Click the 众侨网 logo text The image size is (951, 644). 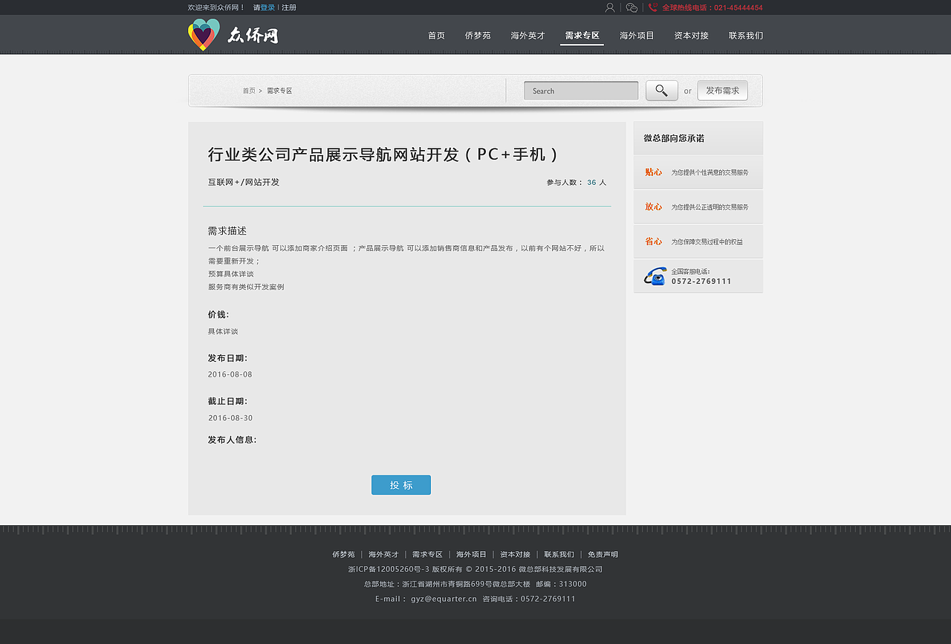(x=253, y=35)
